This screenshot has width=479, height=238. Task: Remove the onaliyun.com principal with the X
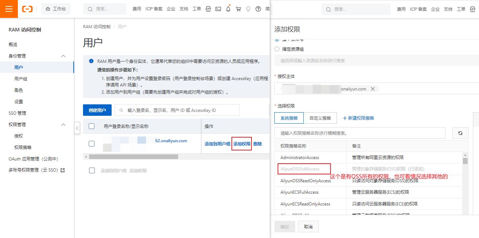point(373,89)
